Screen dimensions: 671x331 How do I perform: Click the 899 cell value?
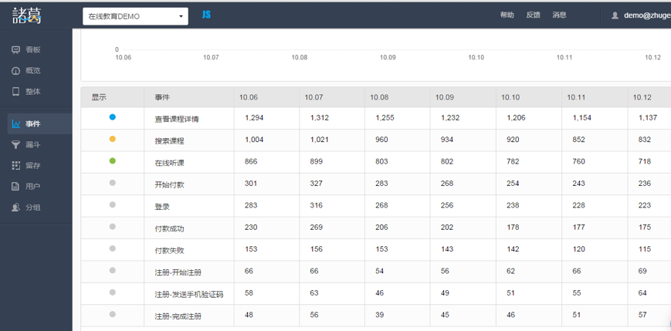317,161
